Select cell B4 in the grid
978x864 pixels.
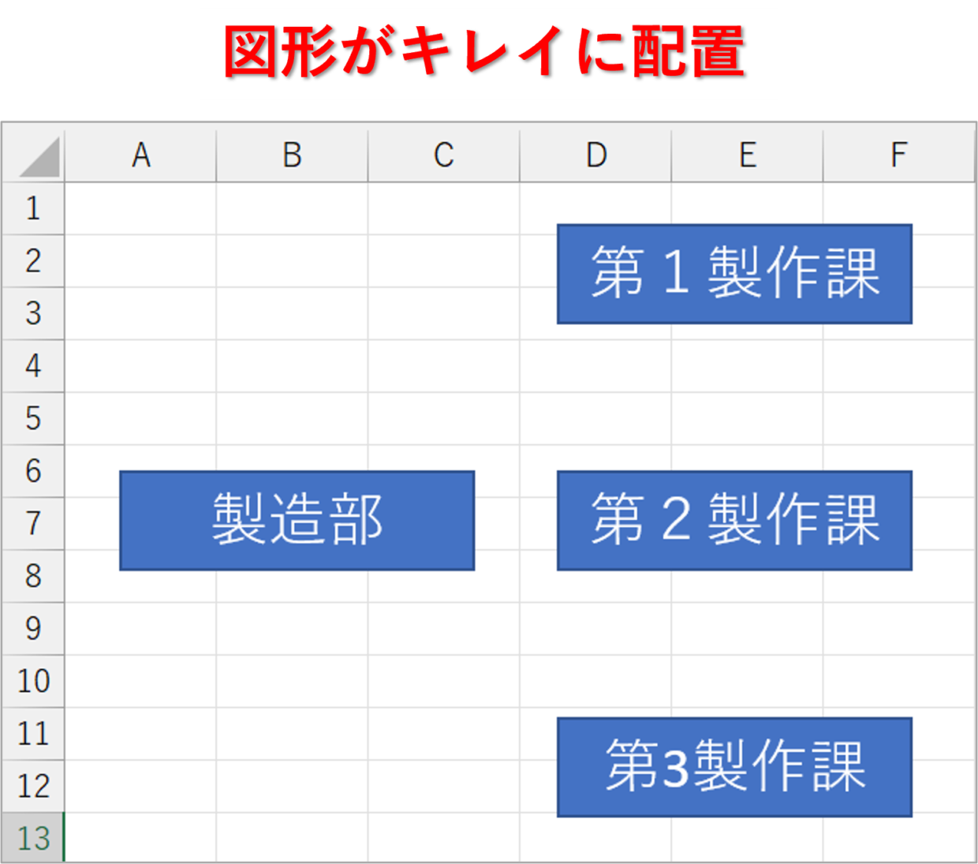292,366
